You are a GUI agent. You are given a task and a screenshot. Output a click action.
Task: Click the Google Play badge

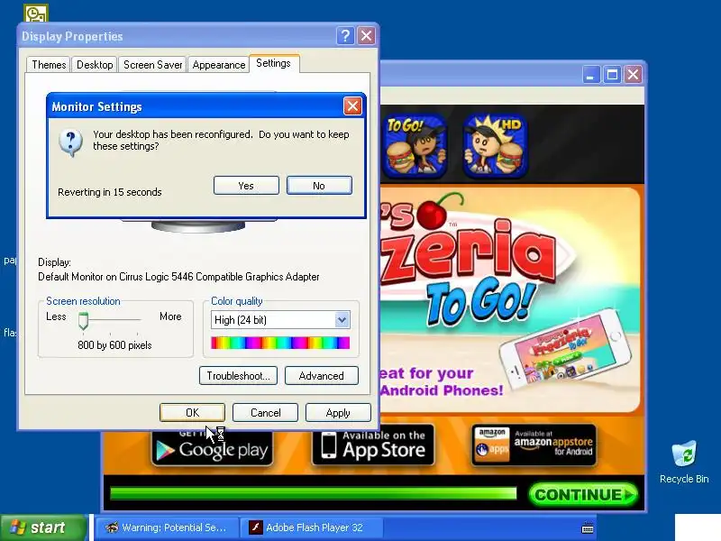(212, 448)
